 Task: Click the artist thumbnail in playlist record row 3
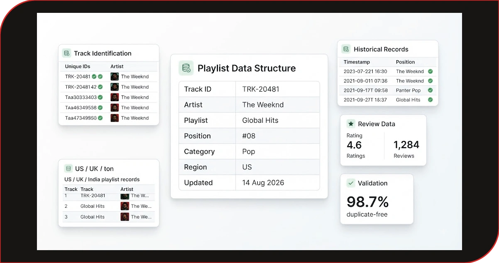click(x=125, y=217)
